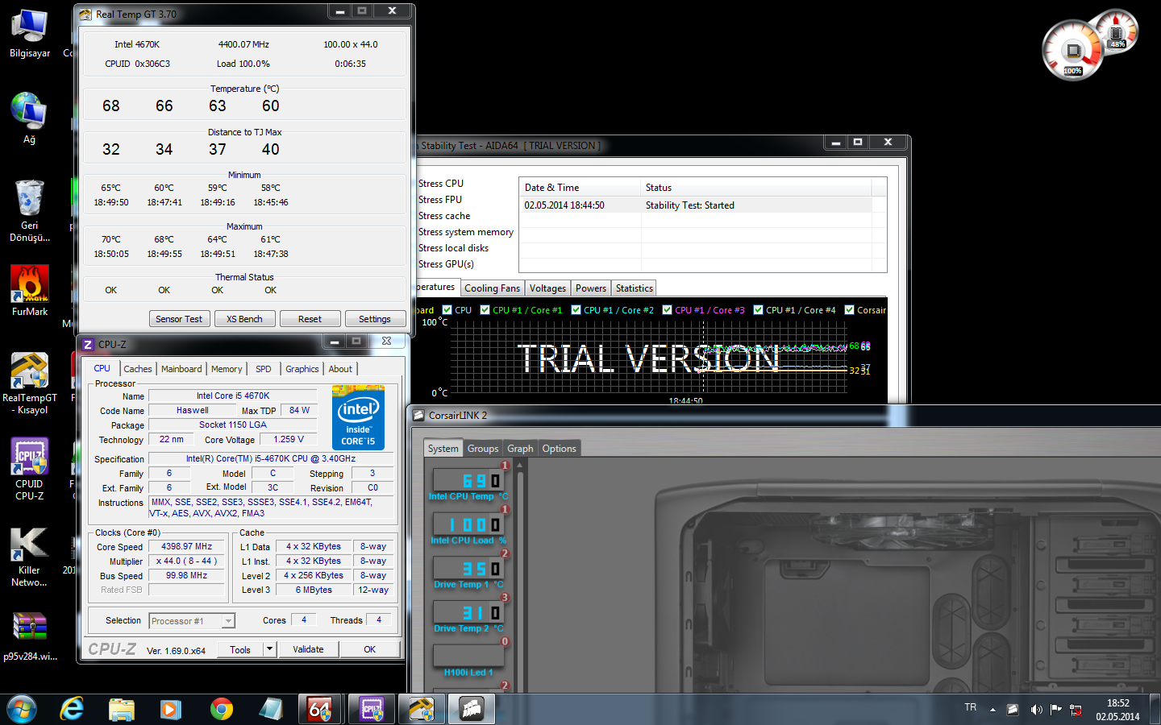Click the Show desktop strip at taskbar end
Image resolution: width=1161 pixels, height=725 pixels.
click(1155, 710)
